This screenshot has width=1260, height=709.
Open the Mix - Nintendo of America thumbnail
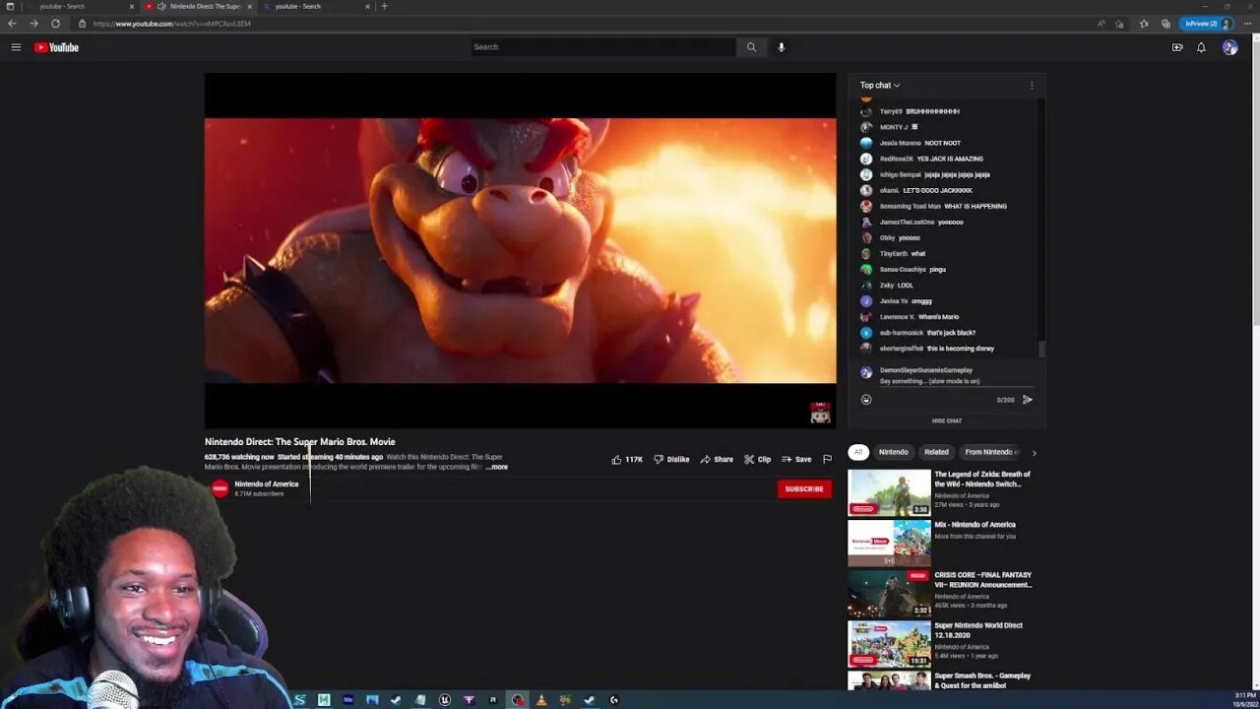tap(889, 543)
